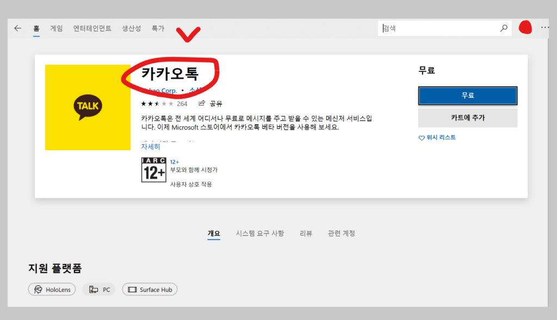
Task: Select the 생산성 tab
Action: tap(132, 28)
